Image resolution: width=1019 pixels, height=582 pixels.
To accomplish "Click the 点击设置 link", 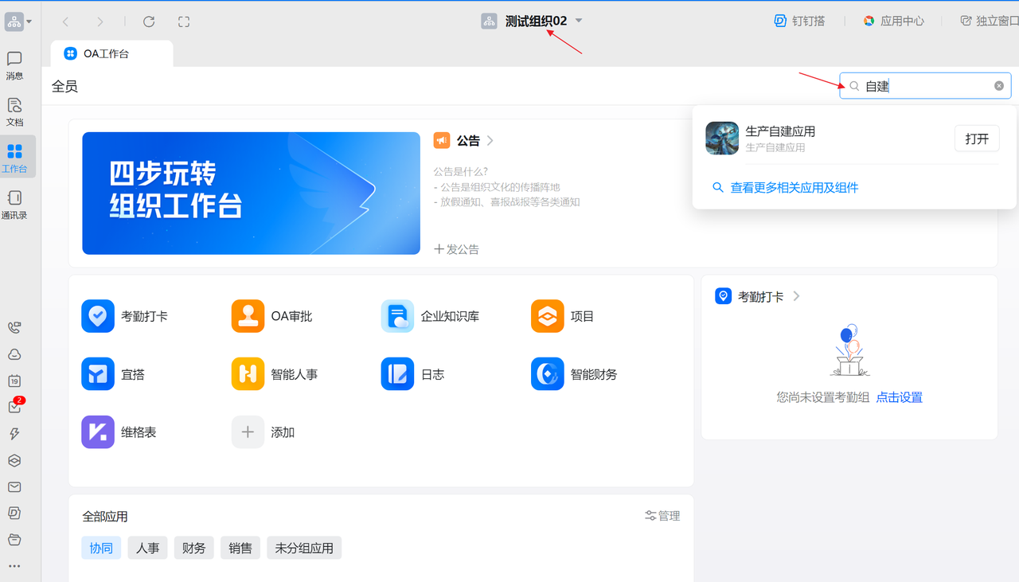I will click(x=900, y=397).
